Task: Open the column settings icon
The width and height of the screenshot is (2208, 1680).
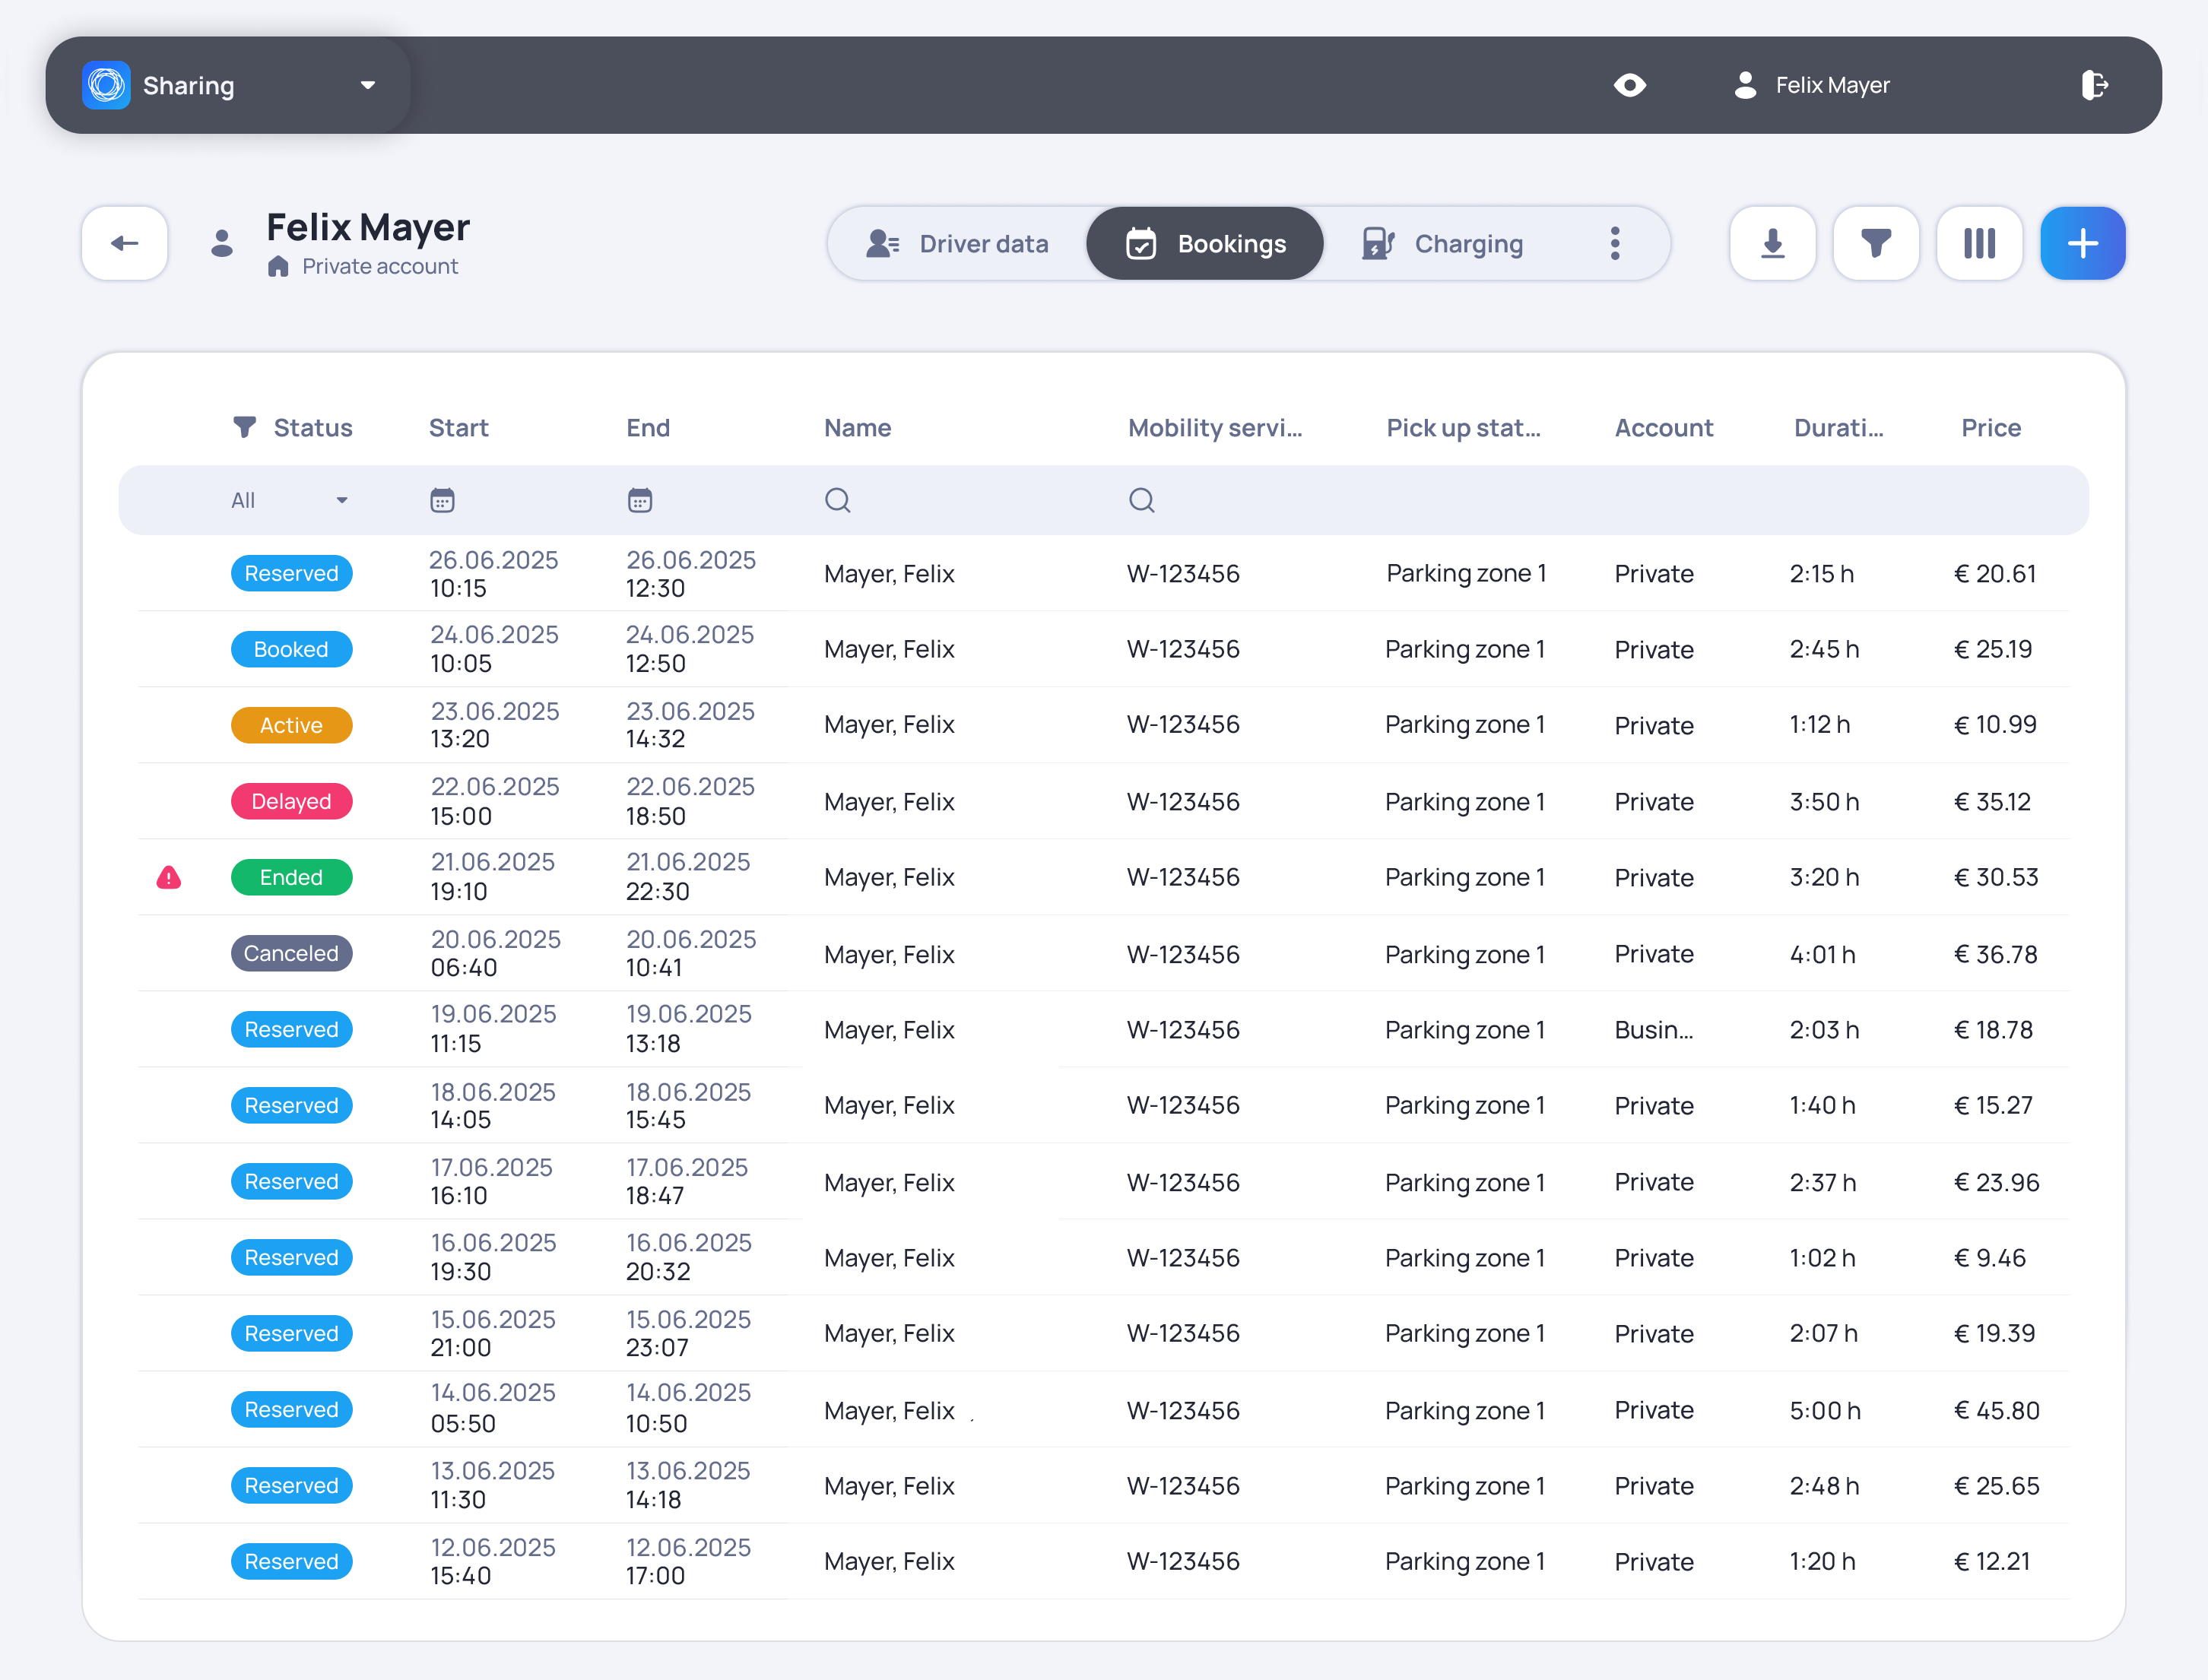Action: pos(1979,243)
